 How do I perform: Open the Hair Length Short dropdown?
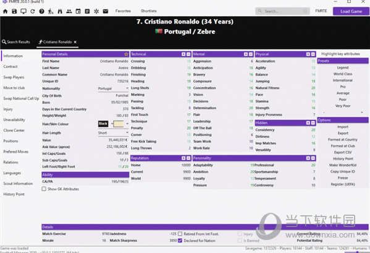click(x=113, y=133)
